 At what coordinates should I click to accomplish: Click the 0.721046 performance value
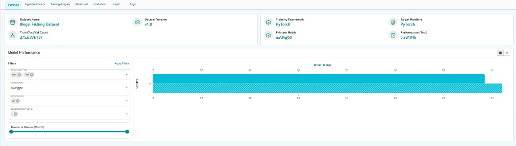tap(408, 38)
